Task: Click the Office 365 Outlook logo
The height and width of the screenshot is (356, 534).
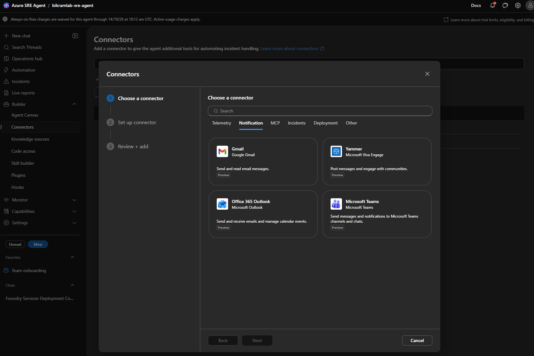Action: [222, 204]
